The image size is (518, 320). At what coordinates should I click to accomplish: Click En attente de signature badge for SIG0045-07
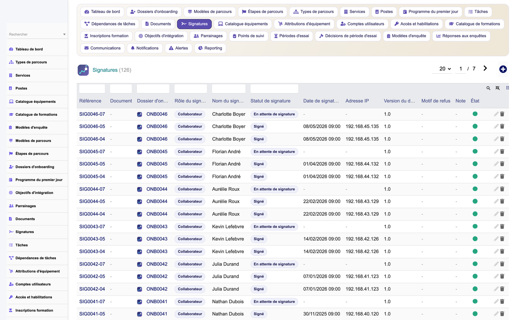(x=274, y=152)
